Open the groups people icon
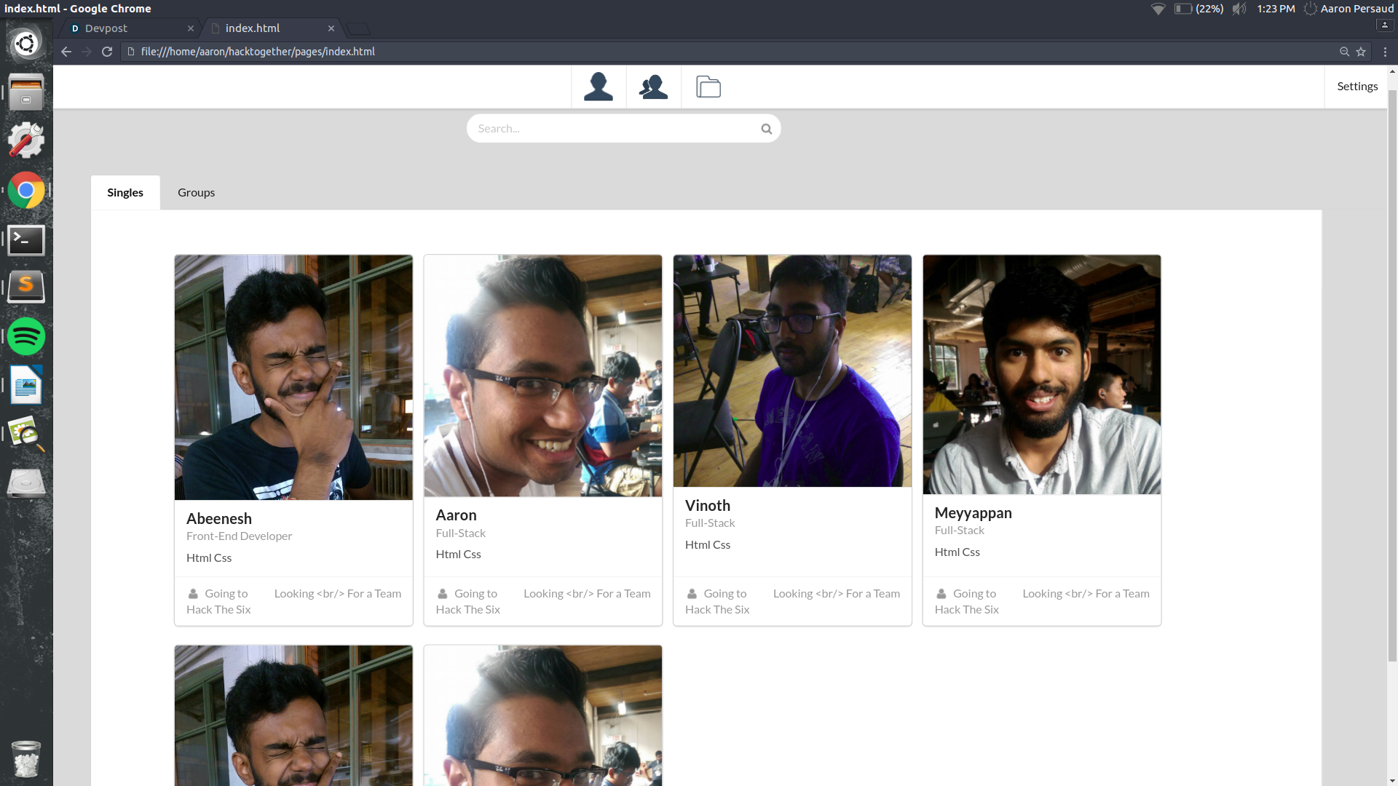 653,87
